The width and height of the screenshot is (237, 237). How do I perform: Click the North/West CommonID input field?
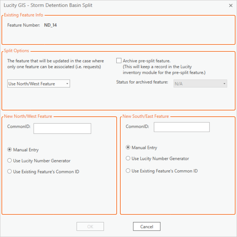[62, 129]
